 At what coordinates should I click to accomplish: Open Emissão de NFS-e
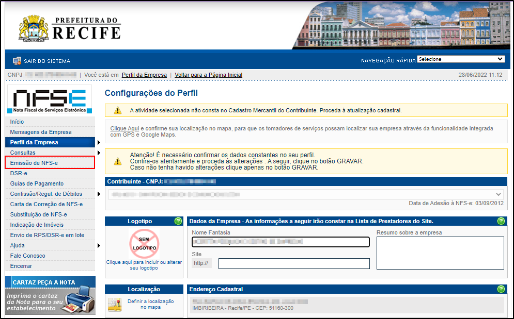point(50,163)
